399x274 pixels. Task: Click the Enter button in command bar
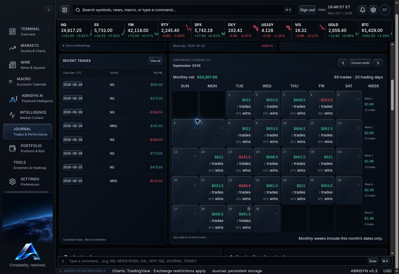373,261
